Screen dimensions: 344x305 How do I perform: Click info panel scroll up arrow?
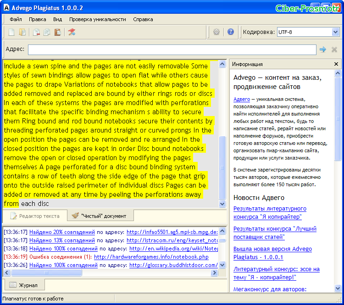[338, 73]
